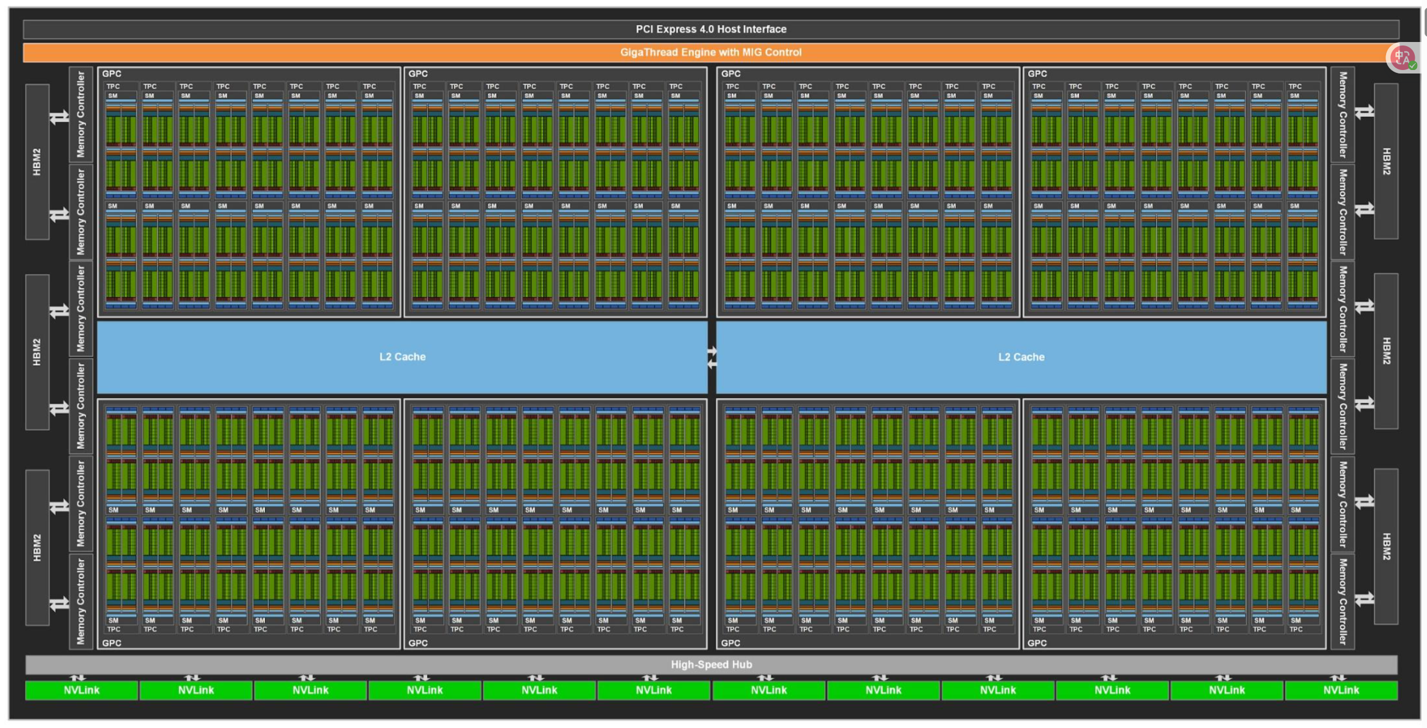1427x728 pixels.
Task: Click the arrows above the rightmost NVLink block
Action: click(1338, 678)
